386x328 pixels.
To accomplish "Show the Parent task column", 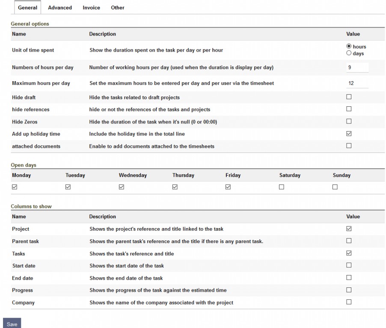I will pos(349,241).
